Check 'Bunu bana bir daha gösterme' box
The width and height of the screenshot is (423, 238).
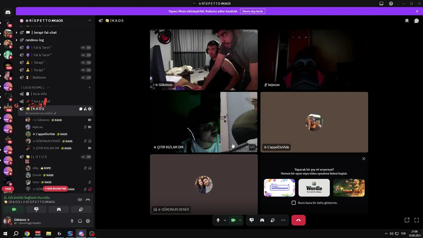pos(293,203)
